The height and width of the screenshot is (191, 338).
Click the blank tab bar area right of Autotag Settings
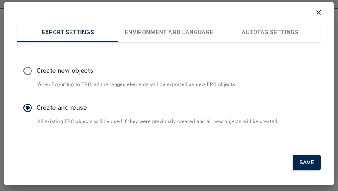pos(312,32)
